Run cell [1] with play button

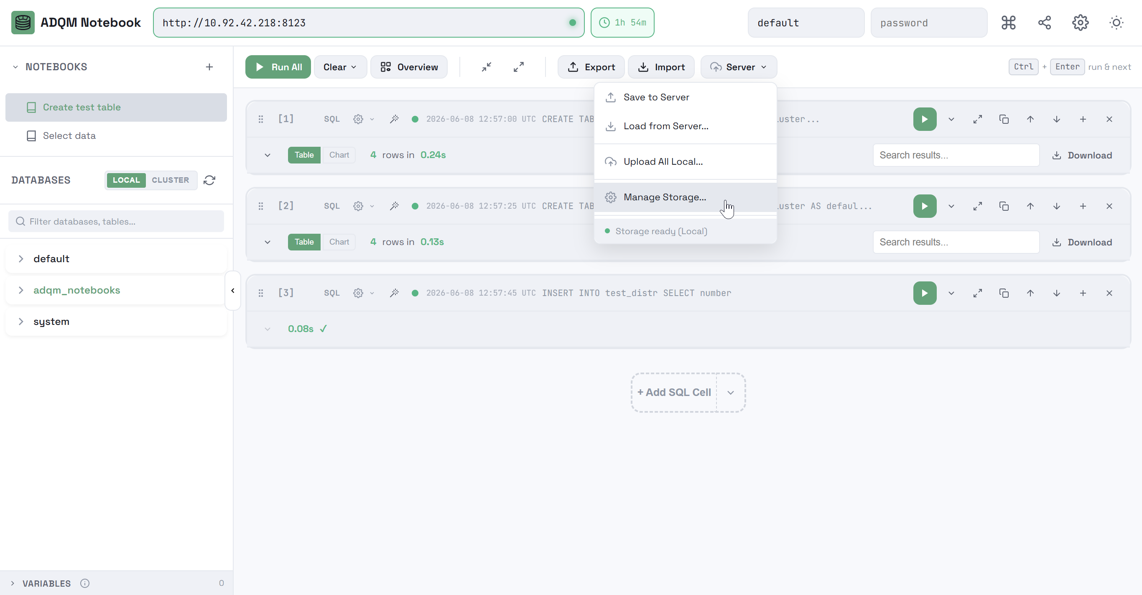(x=924, y=119)
